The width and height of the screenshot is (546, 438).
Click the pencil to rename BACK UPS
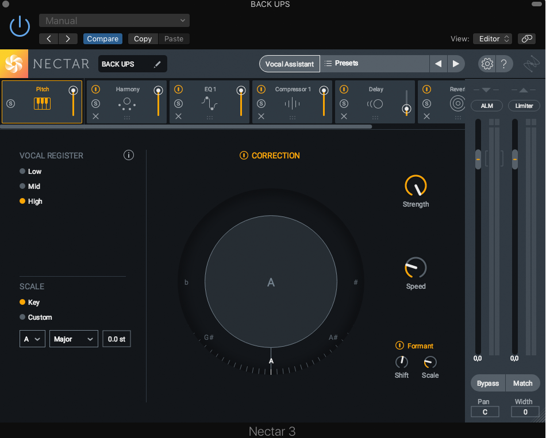point(157,64)
